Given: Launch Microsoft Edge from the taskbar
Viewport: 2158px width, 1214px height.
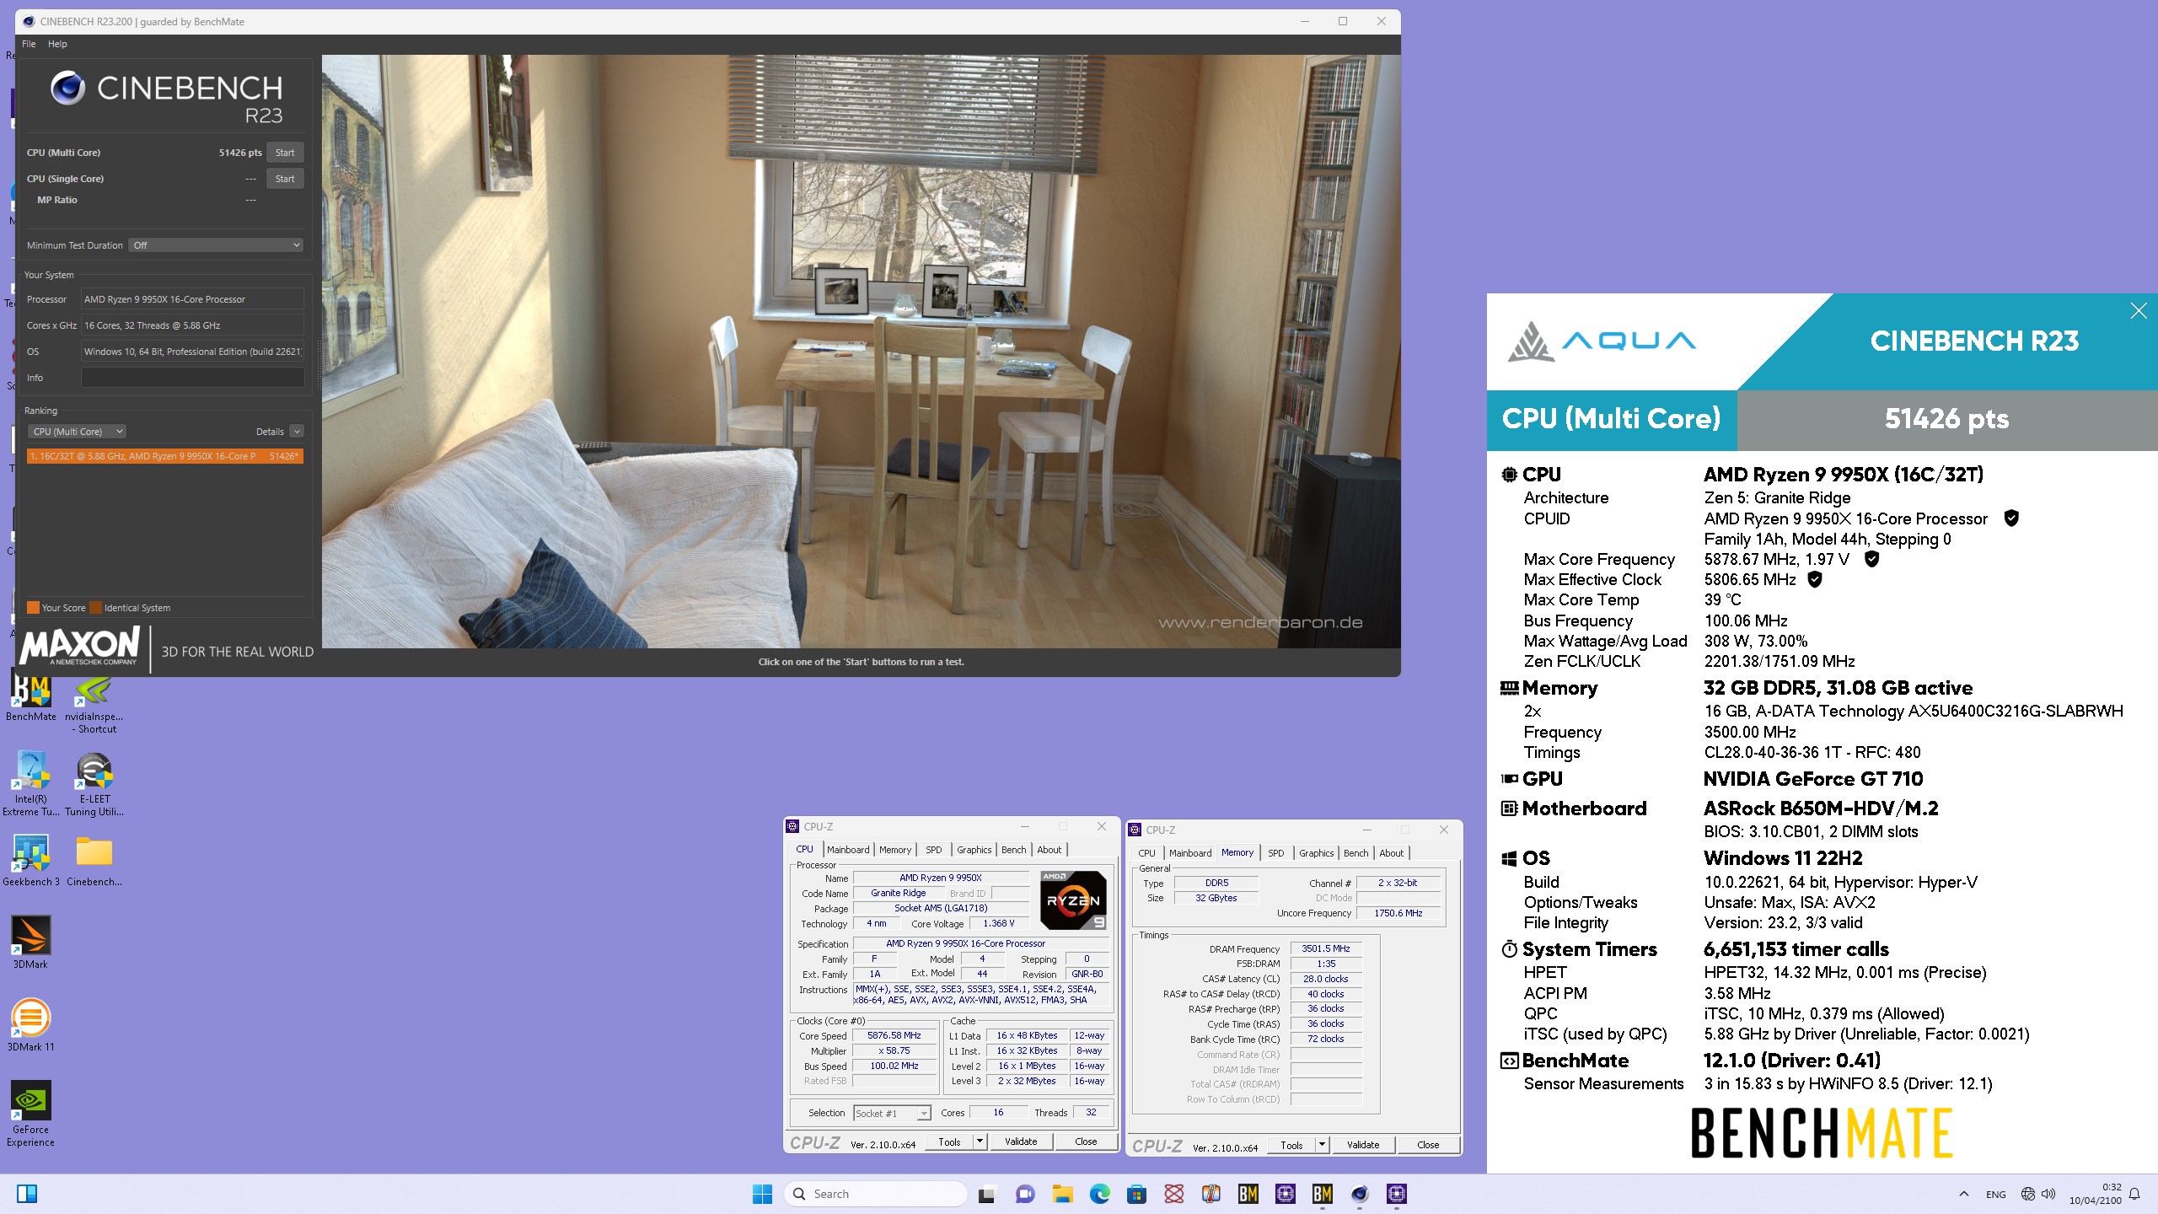Looking at the screenshot, I should pos(1099,1194).
